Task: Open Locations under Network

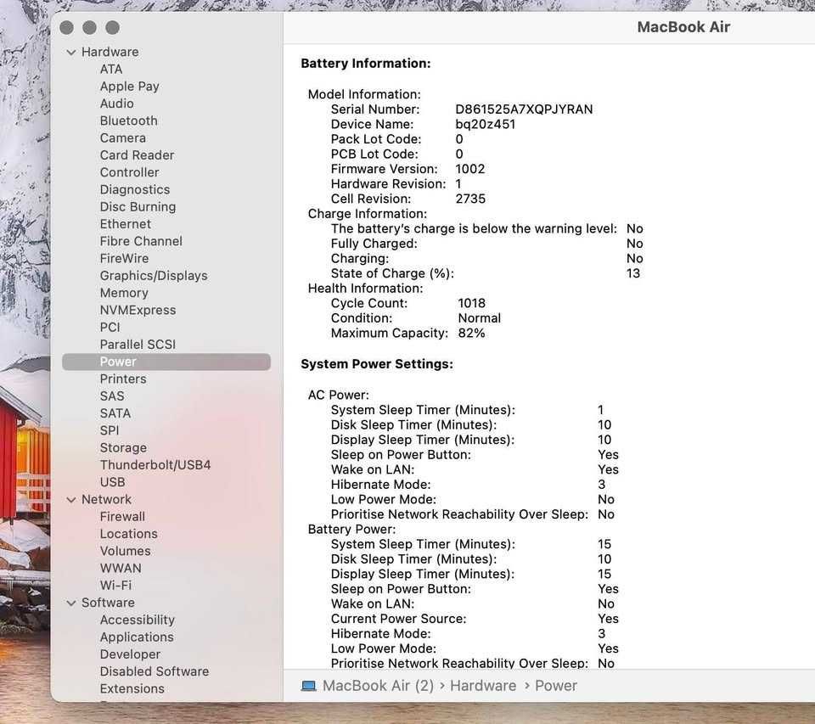Action: (x=128, y=534)
